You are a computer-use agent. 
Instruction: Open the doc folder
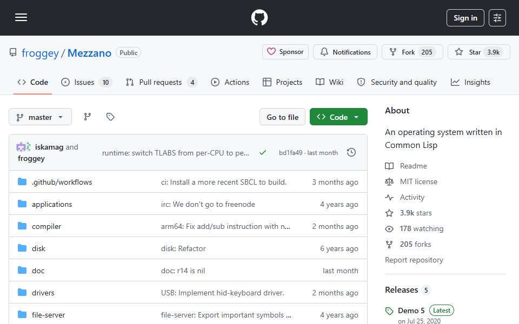[x=38, y=271]
